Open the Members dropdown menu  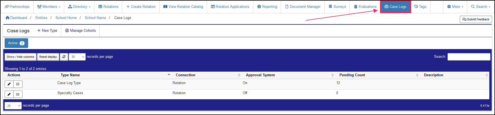click(49, 7)
